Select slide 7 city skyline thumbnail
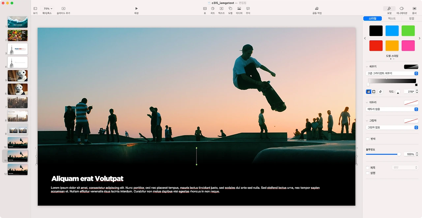Viewport: 422px width, 218px height. coord(17,102)
